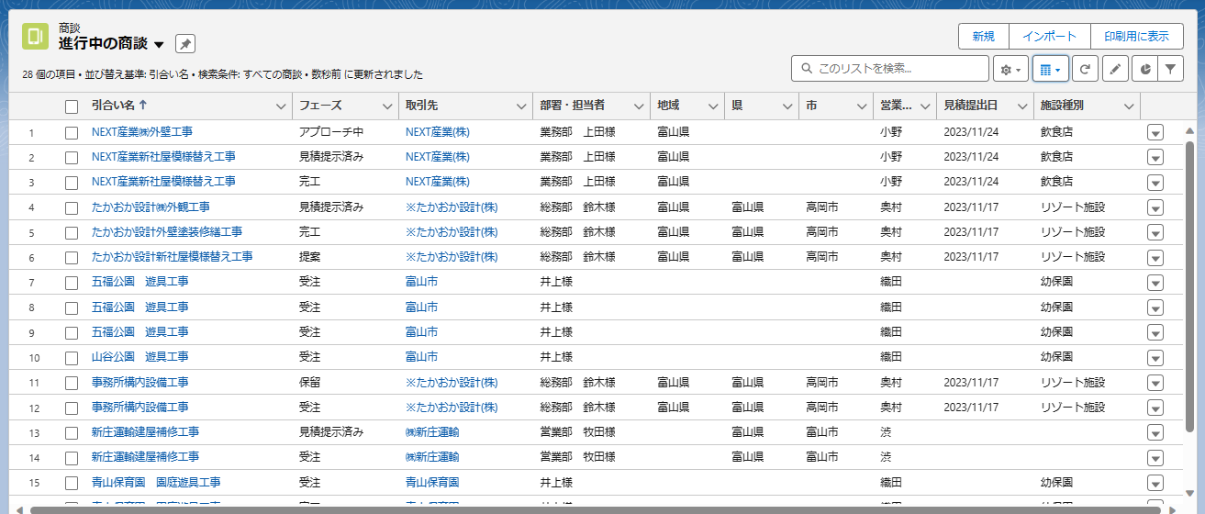The height and width of the screenshot is (514, 1205).
Task: Sort by 施設種別 column header
Action: 1062,106
